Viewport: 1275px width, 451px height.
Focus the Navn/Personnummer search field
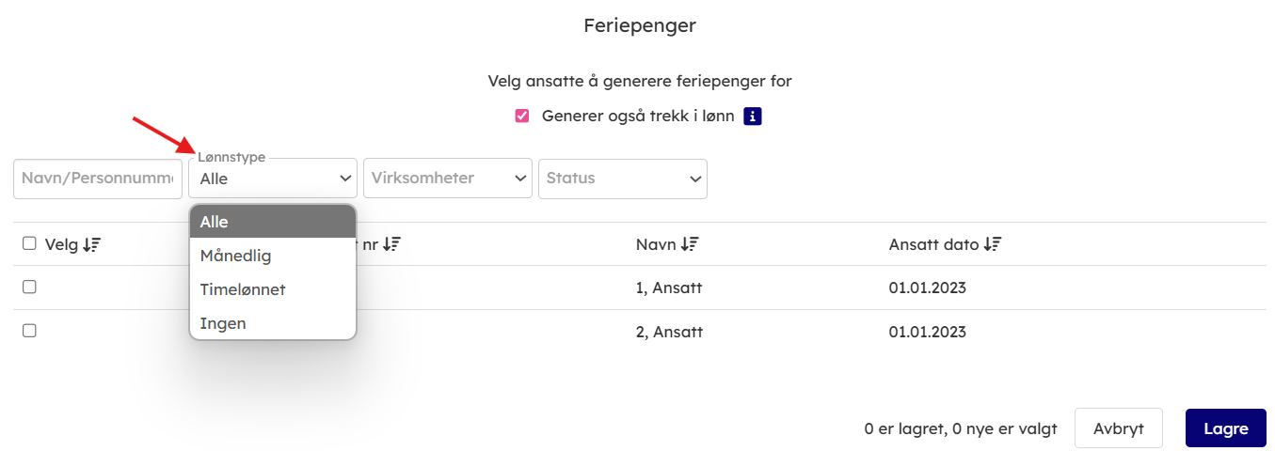tap(98, 179)
